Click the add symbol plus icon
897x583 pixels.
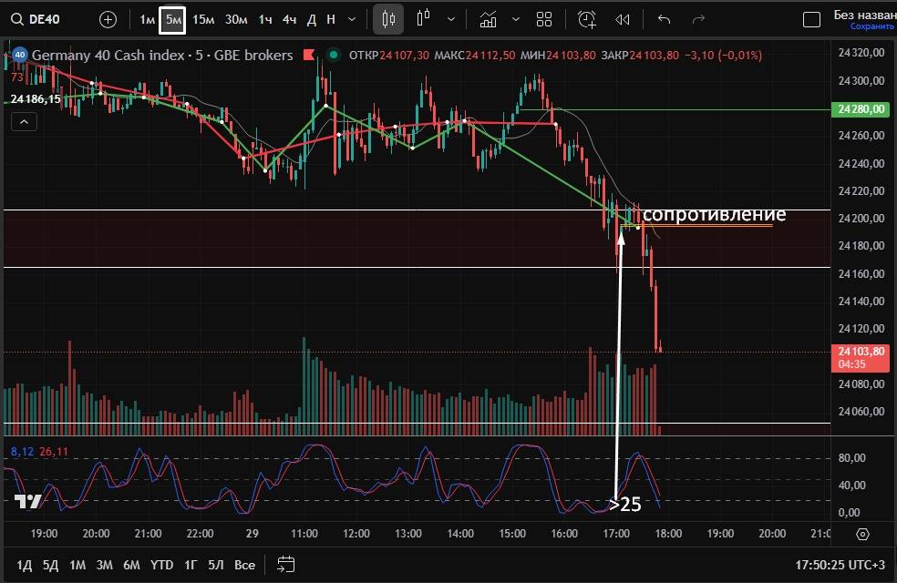(x=108, y=19)
